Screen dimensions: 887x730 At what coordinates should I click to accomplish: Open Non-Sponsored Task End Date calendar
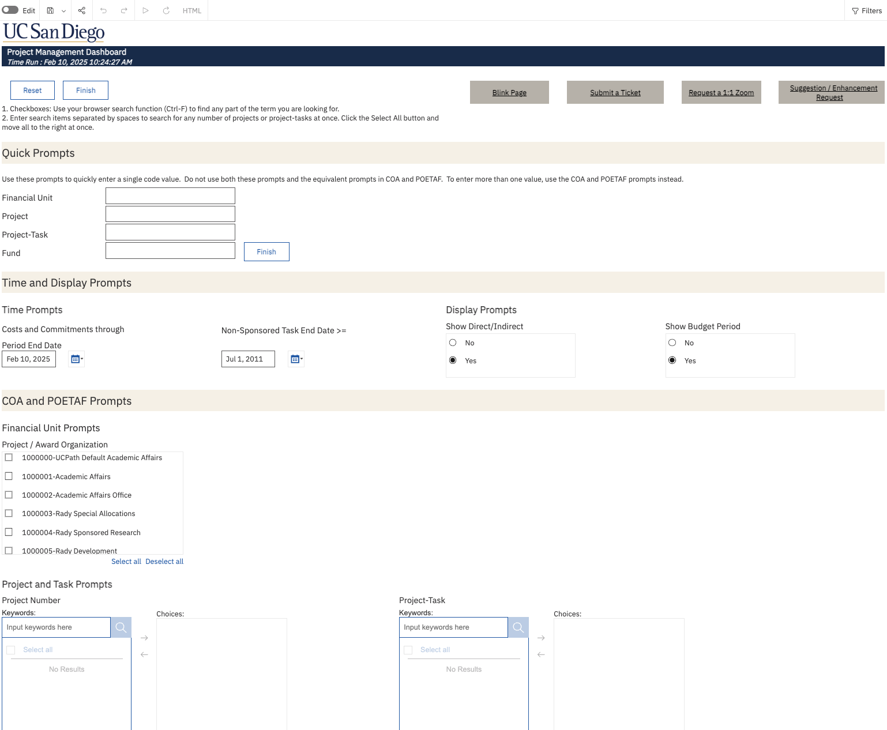[296, 359]
